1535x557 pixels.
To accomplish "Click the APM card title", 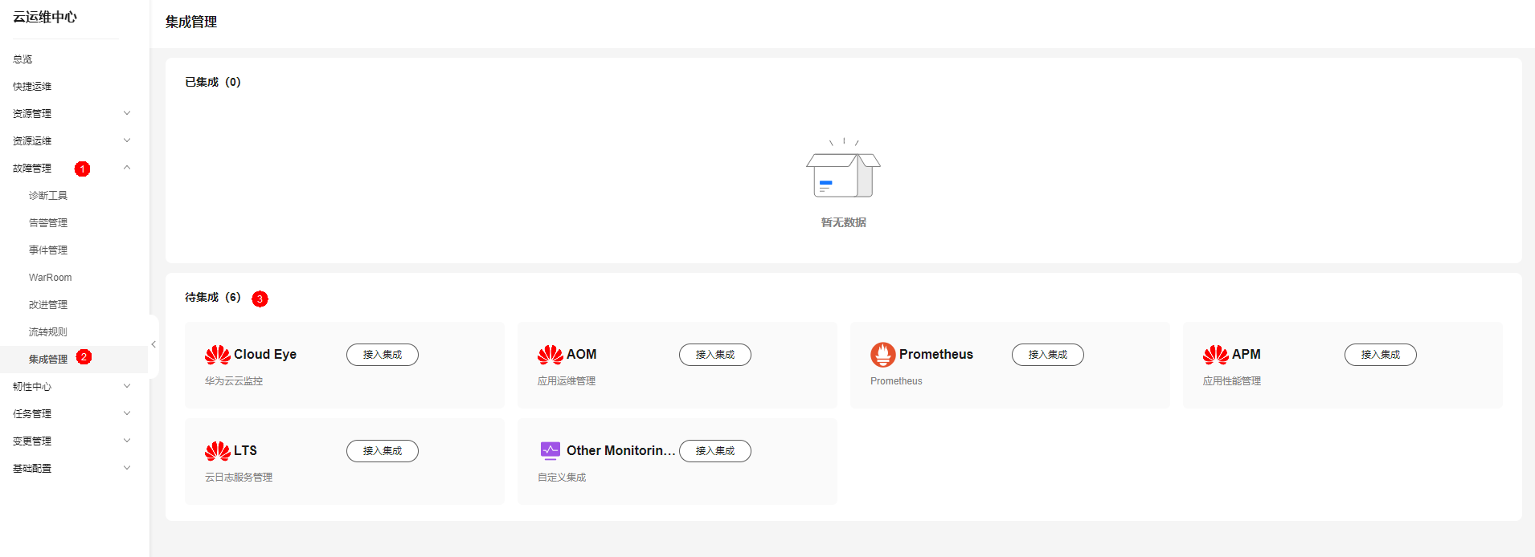I will (1246, 355).
